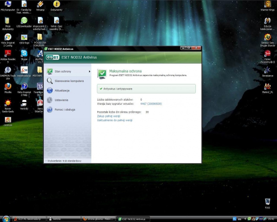This screenshot has width=277, height=222.
Task: Launch Nowe Gadu-Gadu
Action: 8,106
